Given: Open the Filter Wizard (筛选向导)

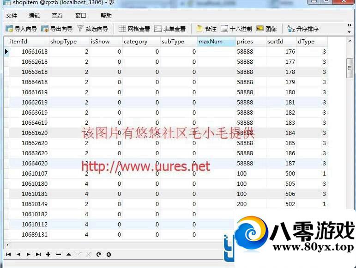Looking at the screenshot, I should (x=92, y=29).
